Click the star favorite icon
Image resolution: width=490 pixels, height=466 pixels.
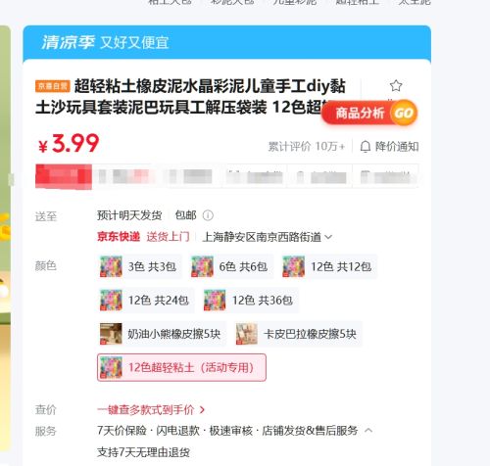(x=396, y=86)
